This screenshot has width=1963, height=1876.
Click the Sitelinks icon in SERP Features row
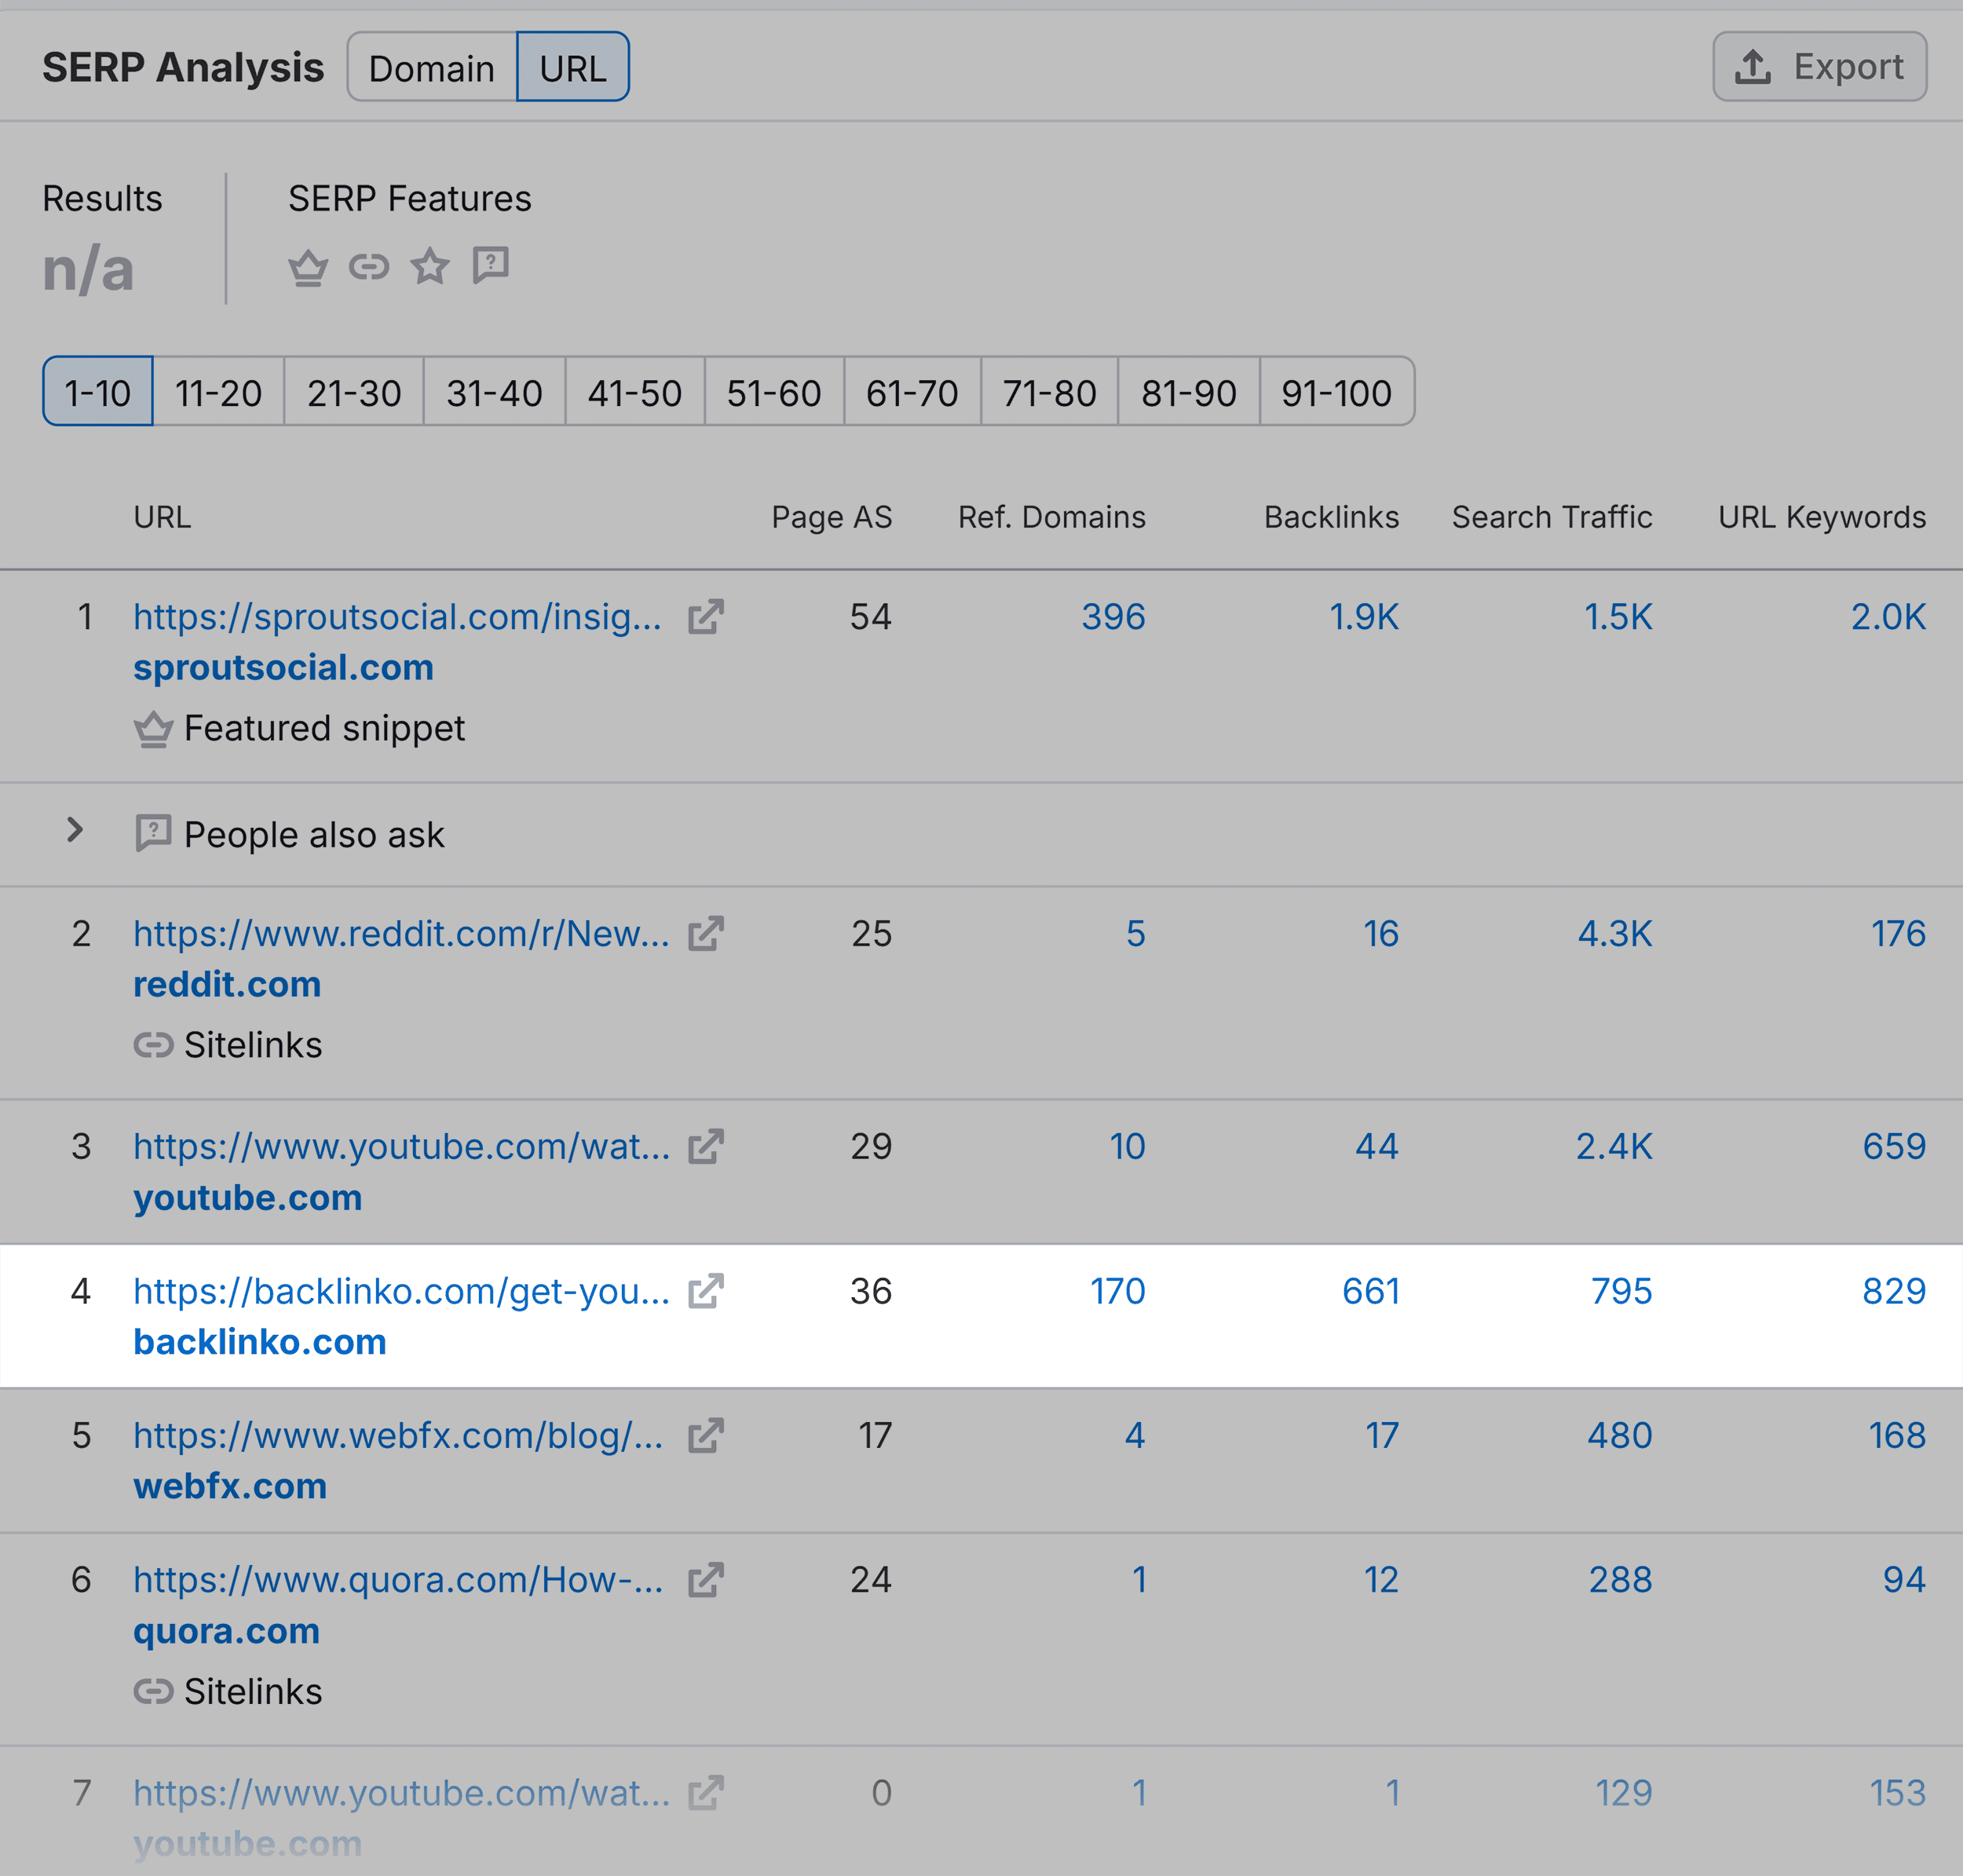(368, 265)
